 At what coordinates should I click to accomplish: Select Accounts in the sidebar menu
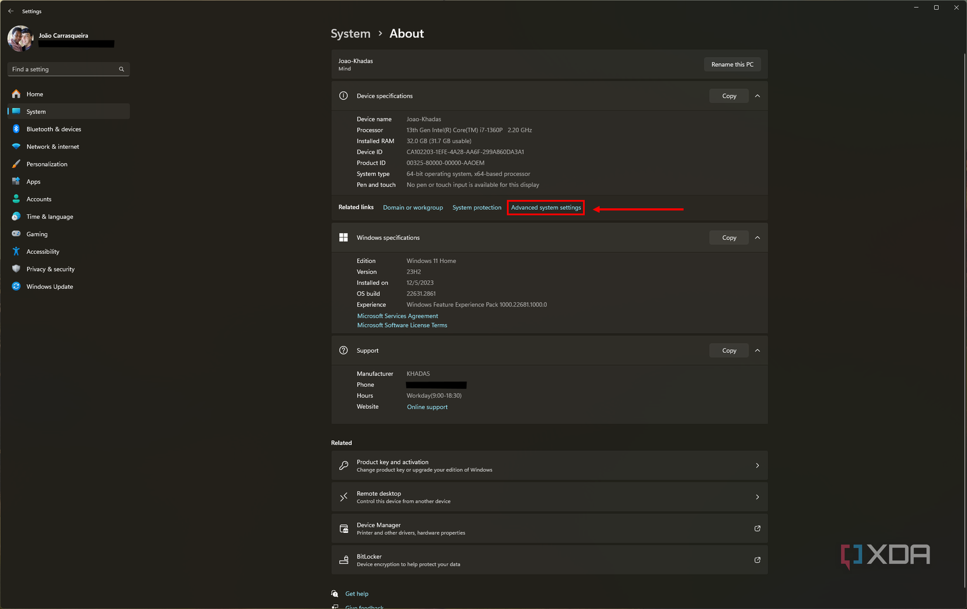(x=39, y=199)
